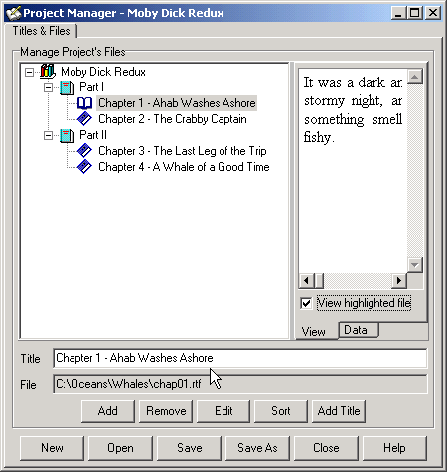Click the Part II book icon

(67, 135)
